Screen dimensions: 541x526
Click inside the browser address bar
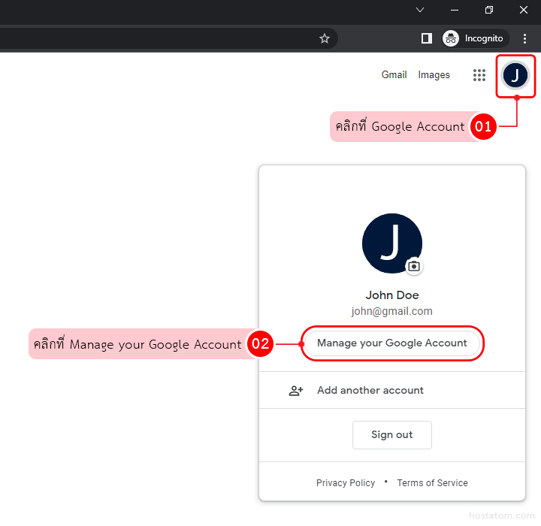150,38
